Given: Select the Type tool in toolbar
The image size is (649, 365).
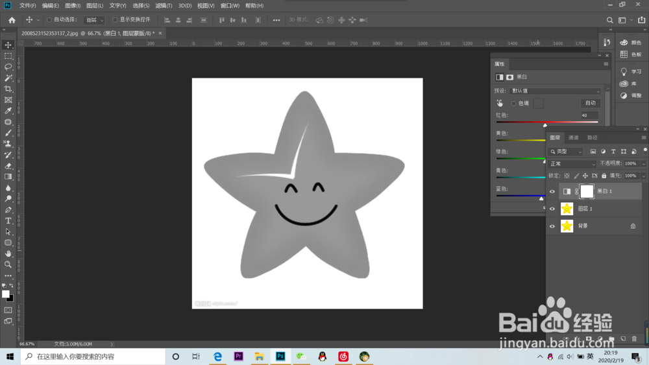Looking at the screenshot, I should point(8,221).
